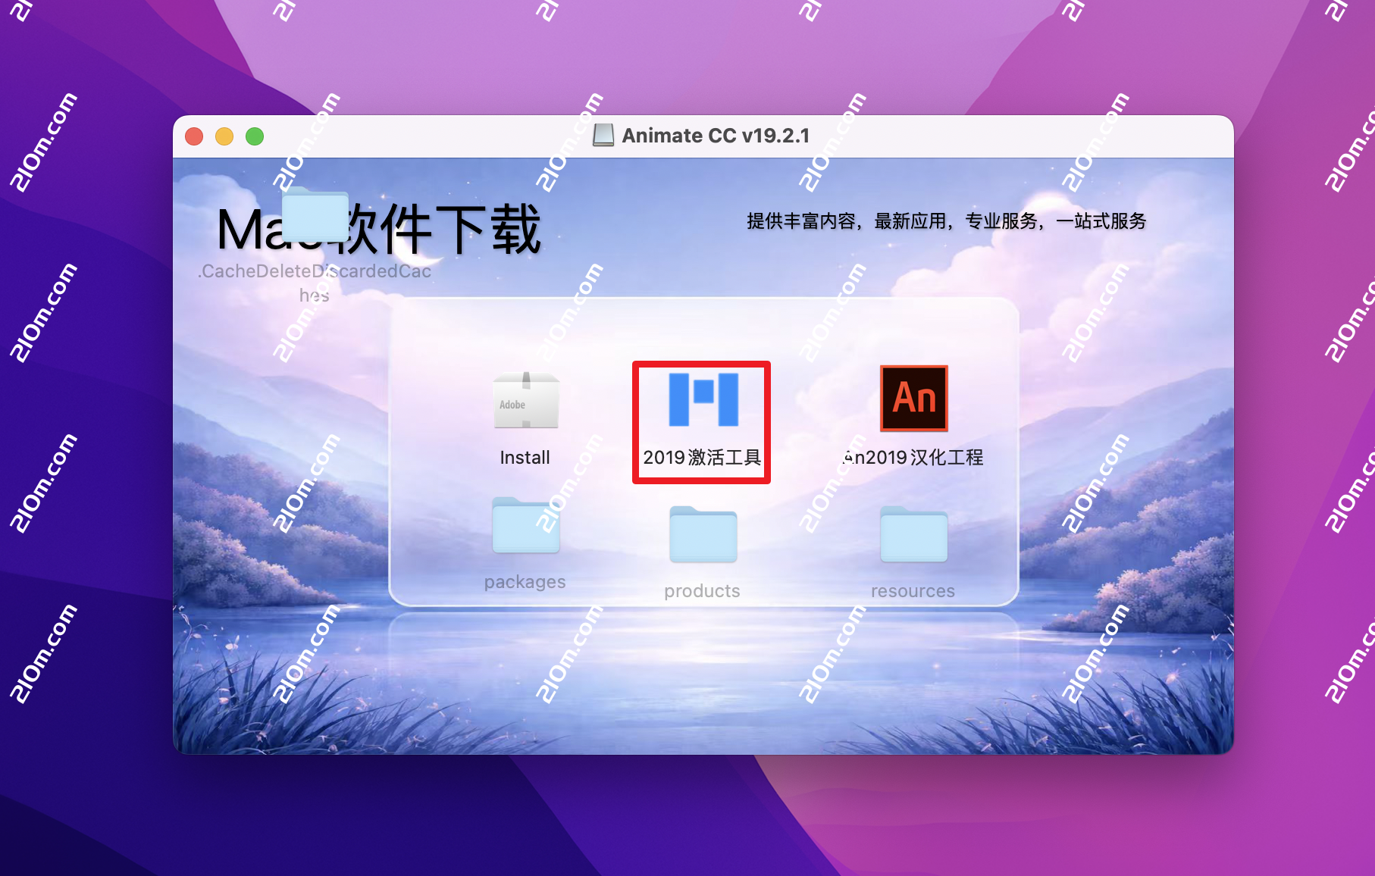Select the Install label text
This screenshot has width=1375, height=876.
pyautogui.click(x=525, y=457)
